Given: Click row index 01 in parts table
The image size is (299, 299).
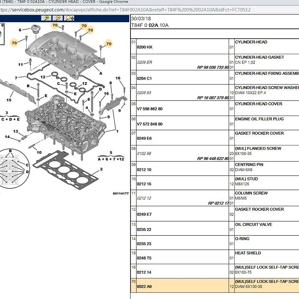Looking at the screenshot, I should [x=133, y=42].
